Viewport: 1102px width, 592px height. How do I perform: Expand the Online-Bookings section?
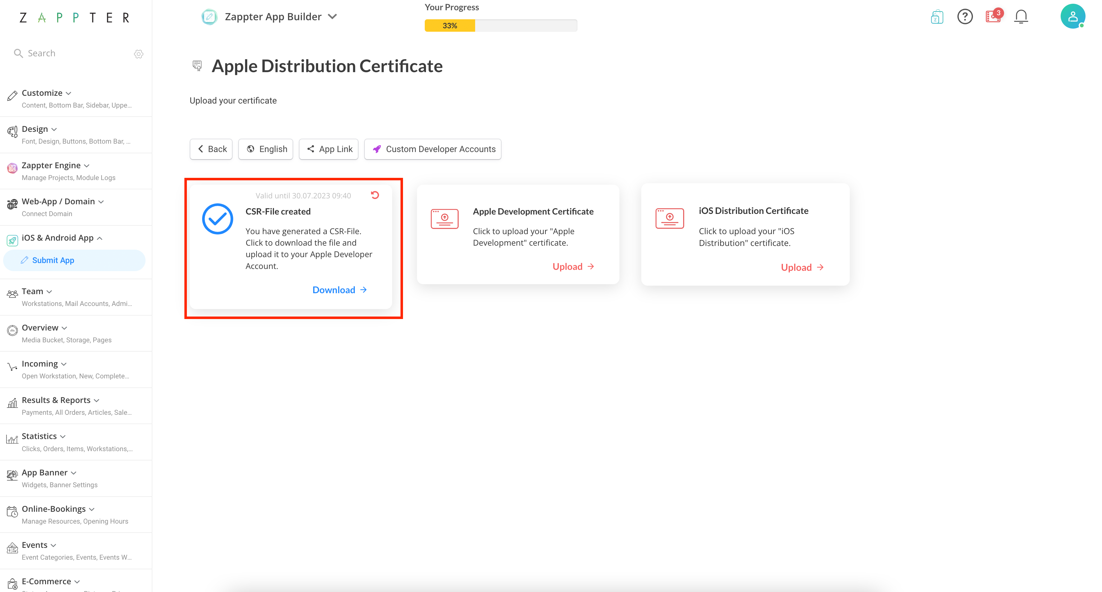point(91,509)
